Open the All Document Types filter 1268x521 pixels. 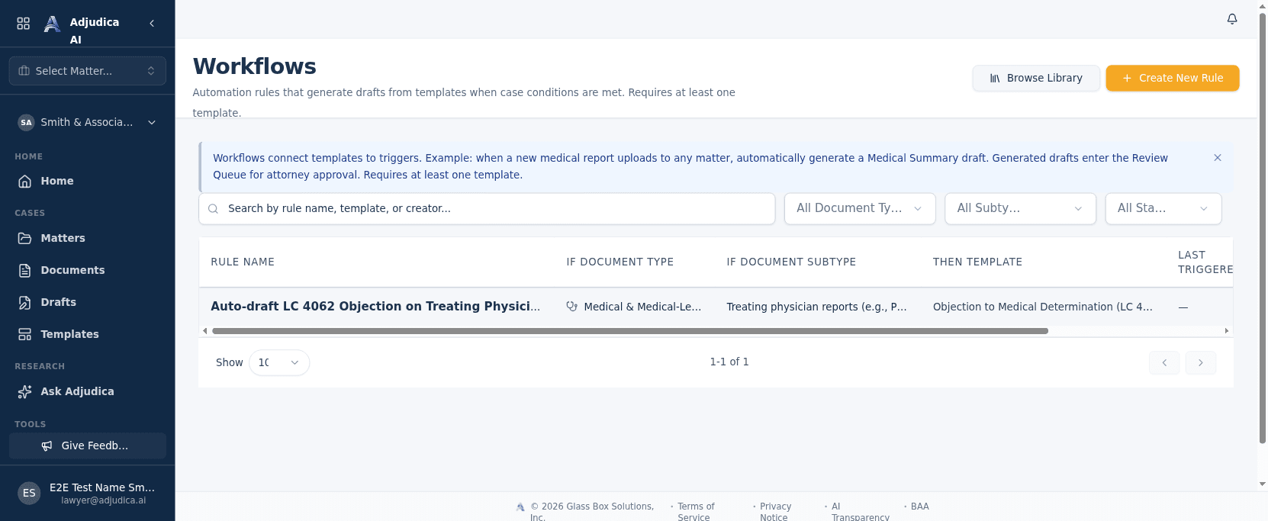pos(860,208)
